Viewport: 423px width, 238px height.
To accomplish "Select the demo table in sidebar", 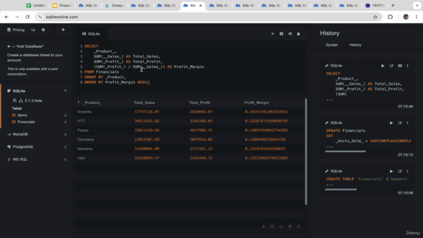I will 22,115.
